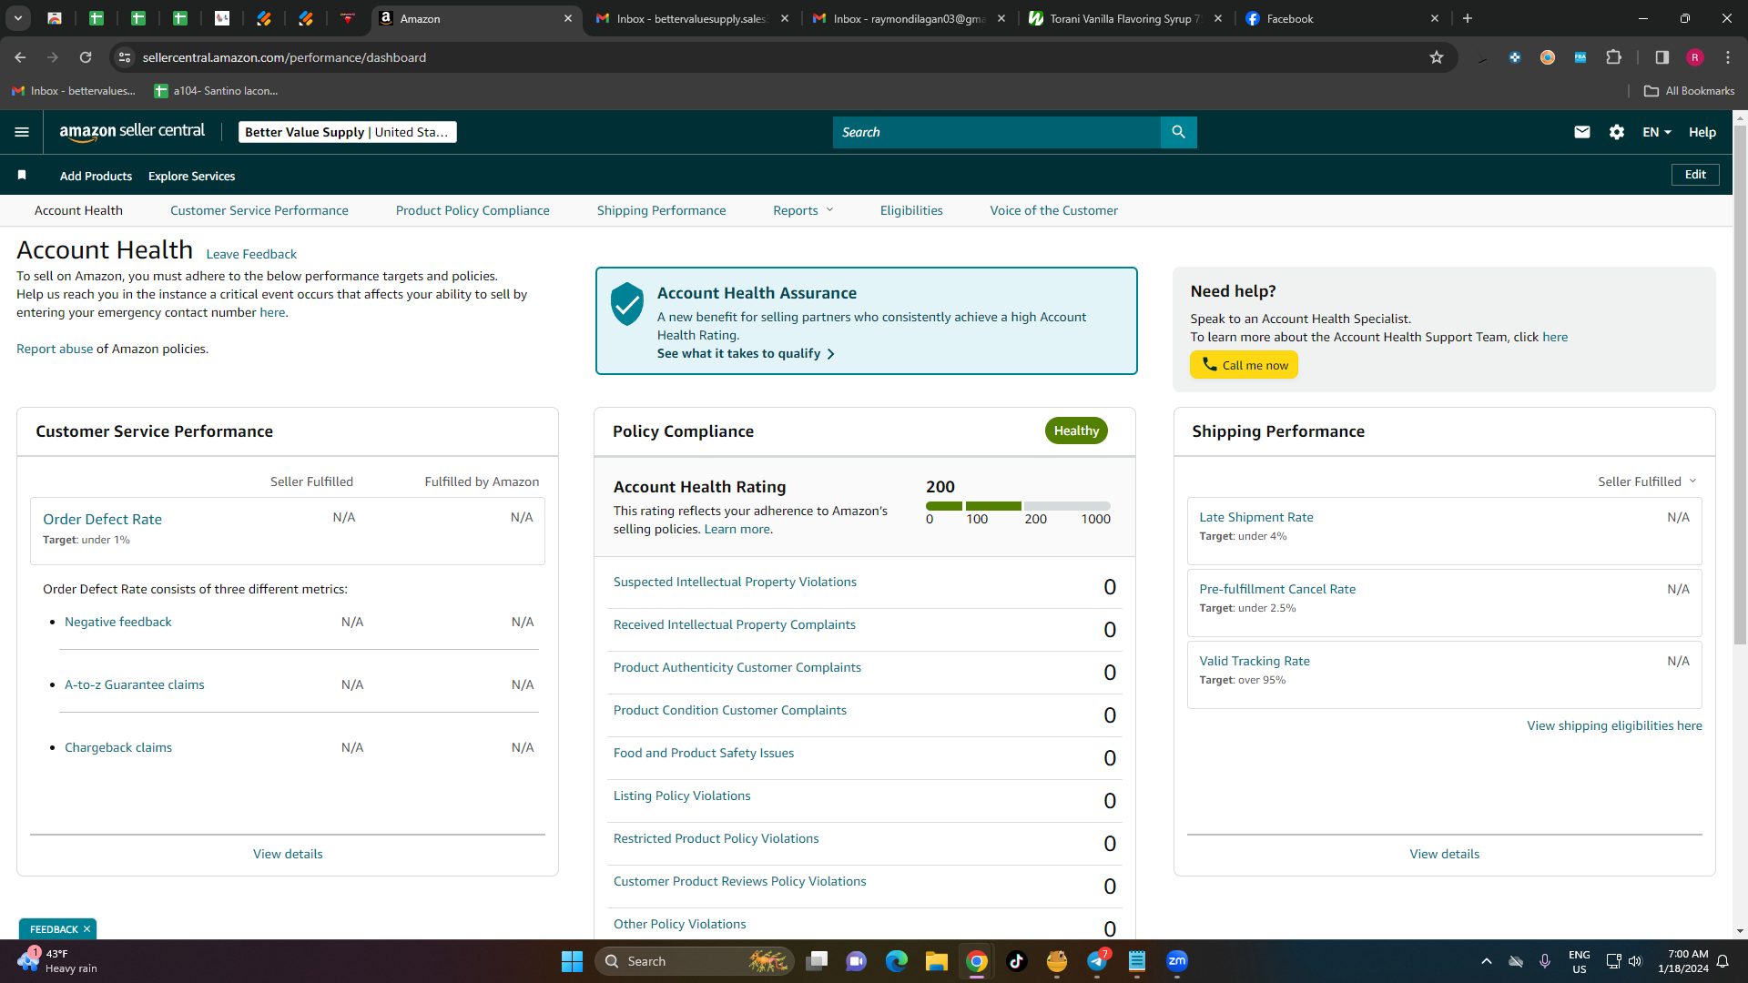Open TikTok from the taskbar
The image size is (1748, 983).
(x=1017, y=961)
